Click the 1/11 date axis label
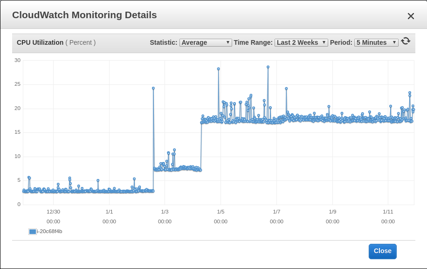The width and height of the screenshot is (427, 269). tap(388, 212)
